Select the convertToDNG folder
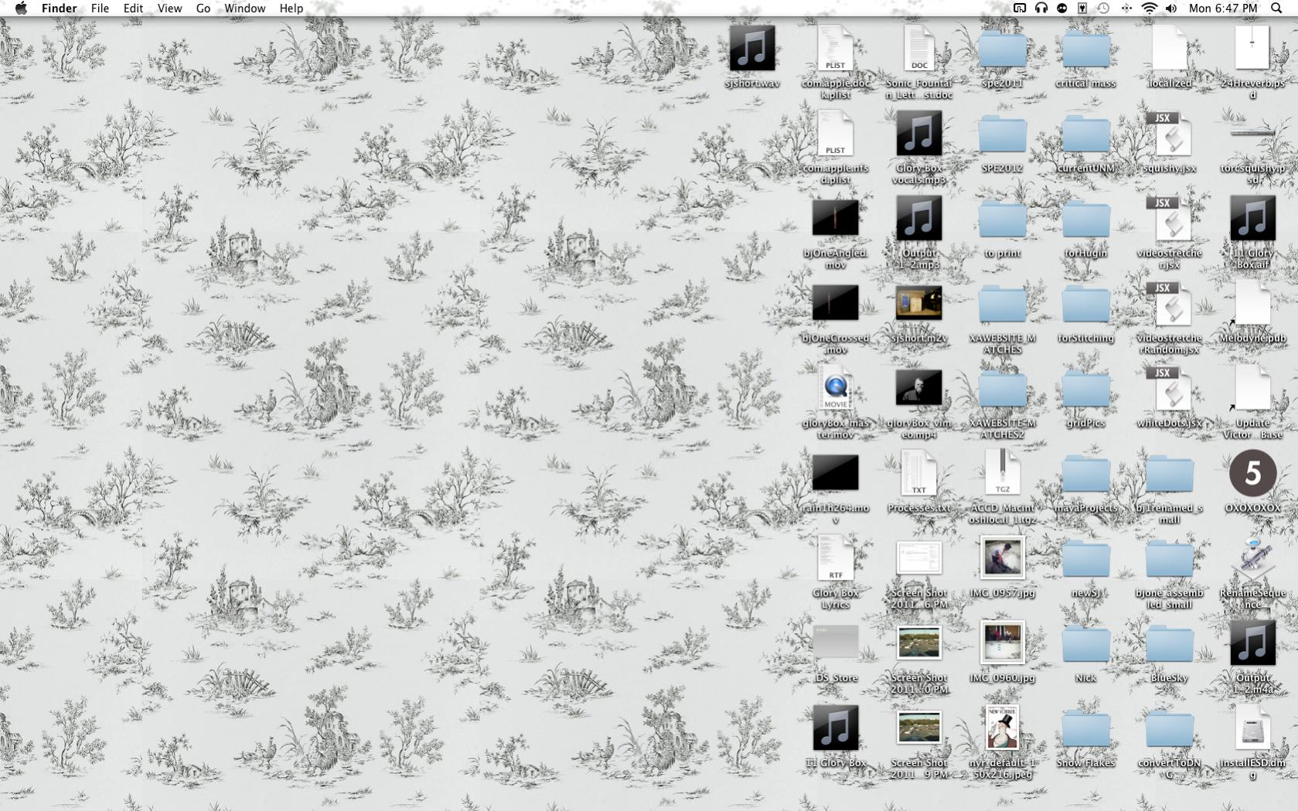Image resolution: width=1298 pixels, height=811 pixels. [1169, 731]
